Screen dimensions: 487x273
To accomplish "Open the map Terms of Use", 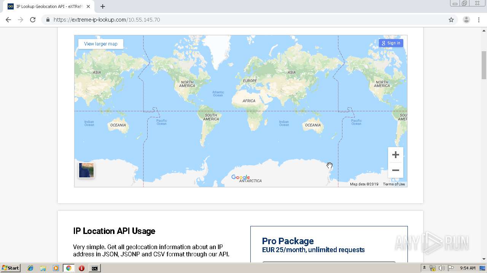I will [x=394, y=184].
